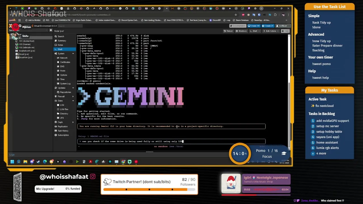Image resolution: width=363 pixels, height=204 pixels.
Task: Select VM 100 (truenas) in tree
Action: [25, 44]
